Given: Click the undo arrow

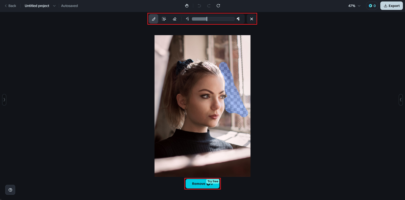Looking at the screenshot, I should pos(199,6).
